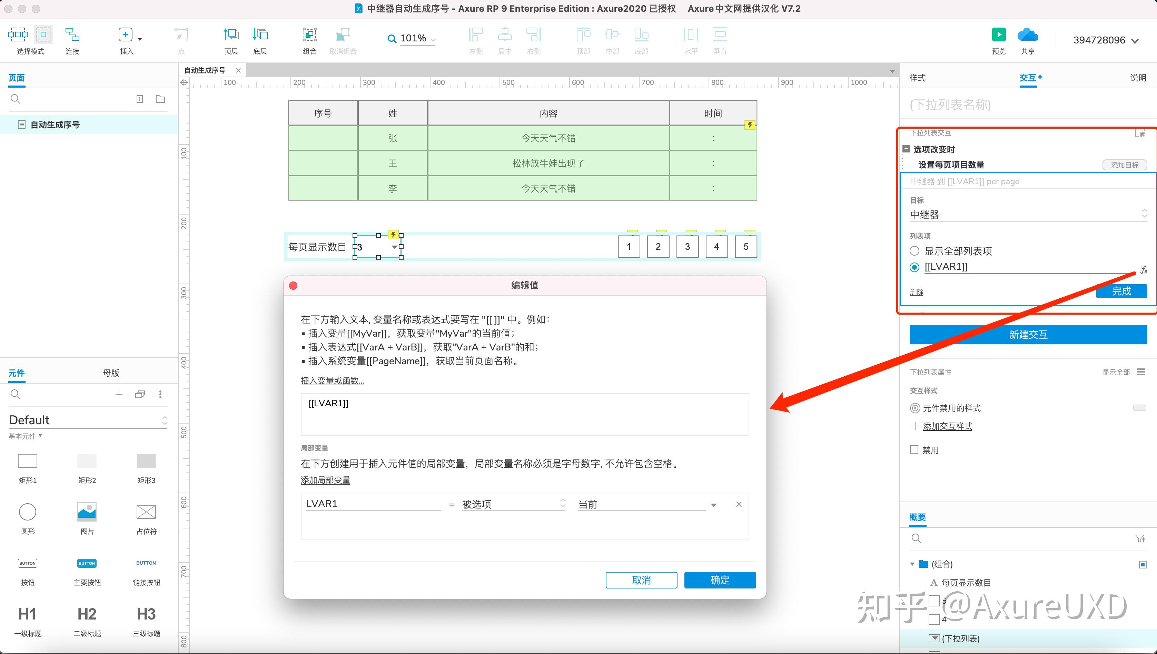Viewport: 1157px width, 654px height.
Task: Click the disabled style swatch
Action: [1139, 408]
